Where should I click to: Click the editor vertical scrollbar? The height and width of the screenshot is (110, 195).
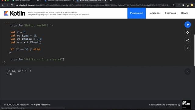[x=194, y=50]
